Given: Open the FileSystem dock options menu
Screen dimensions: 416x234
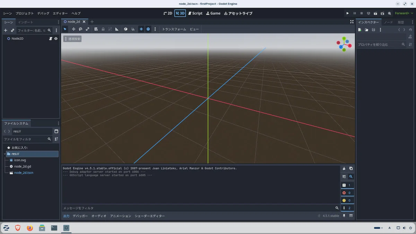Looking at the screenshot, I should point(58,123).
